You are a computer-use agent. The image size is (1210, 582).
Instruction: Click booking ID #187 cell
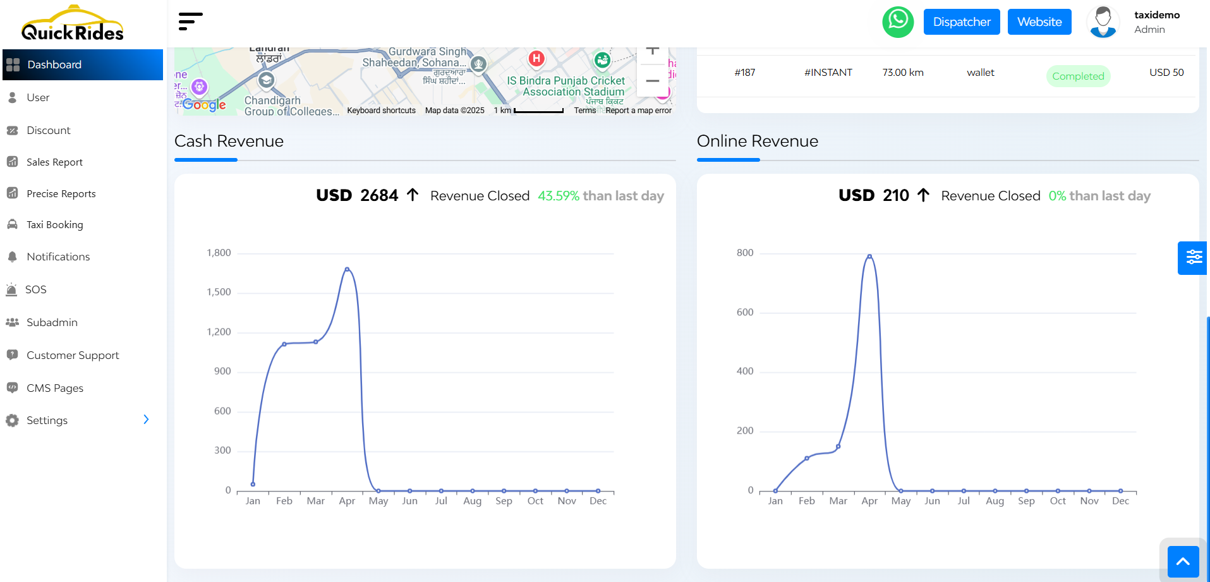[x=745, y=73]
